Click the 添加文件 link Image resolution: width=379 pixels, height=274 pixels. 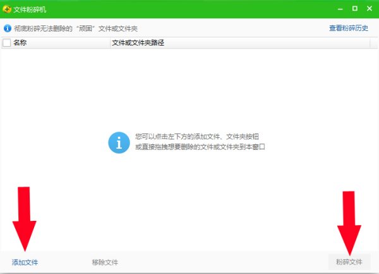coord(25,262)
